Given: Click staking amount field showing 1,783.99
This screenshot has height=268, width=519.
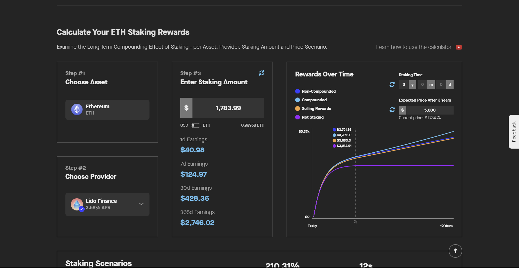Looking at the screenshot, I should click(228, 108).
